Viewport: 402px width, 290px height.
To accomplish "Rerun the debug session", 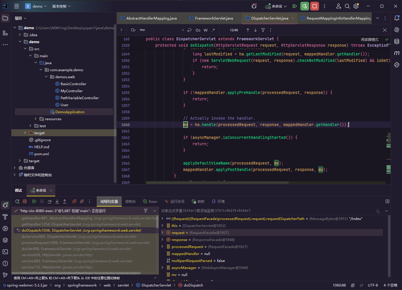I will point(17,201).
